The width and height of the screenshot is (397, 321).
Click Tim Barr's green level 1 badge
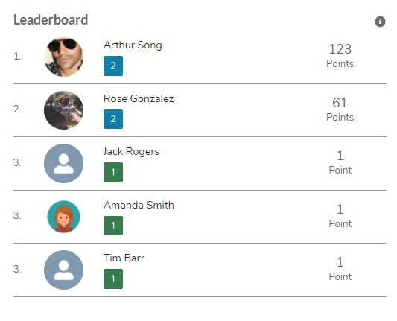pyautogui.click(x=113, y=279)
